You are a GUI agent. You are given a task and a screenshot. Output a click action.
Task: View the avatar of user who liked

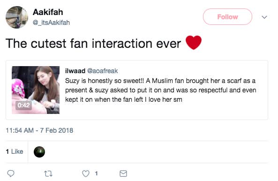[39, 152]
